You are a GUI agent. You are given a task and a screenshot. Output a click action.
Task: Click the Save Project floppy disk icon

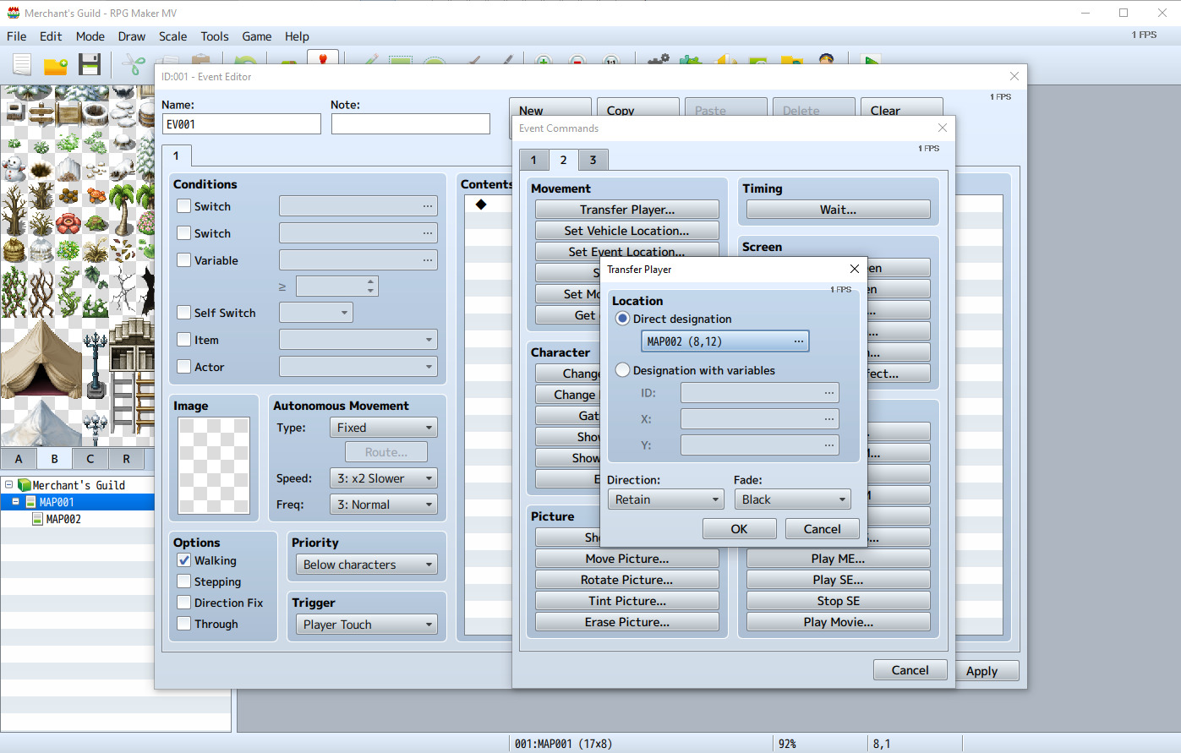(90, 65)
